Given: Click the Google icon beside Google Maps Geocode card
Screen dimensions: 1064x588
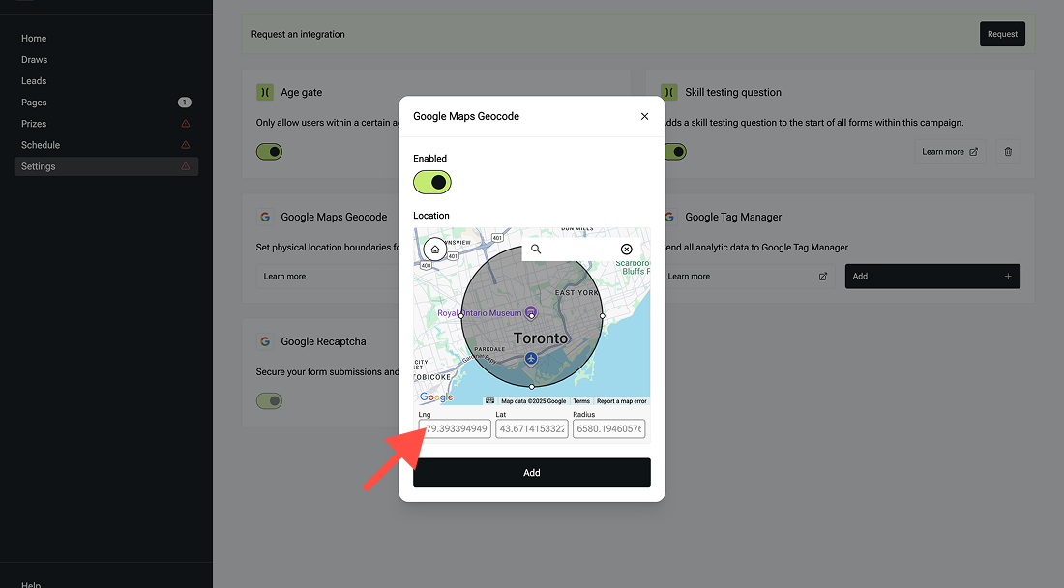Looking at the screenshot, I should pyautogui.click(x=265, y=217).
